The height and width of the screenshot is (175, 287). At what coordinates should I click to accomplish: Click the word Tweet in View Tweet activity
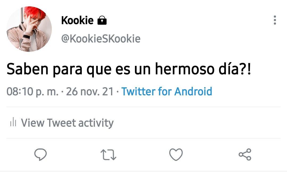pos(61,122)
